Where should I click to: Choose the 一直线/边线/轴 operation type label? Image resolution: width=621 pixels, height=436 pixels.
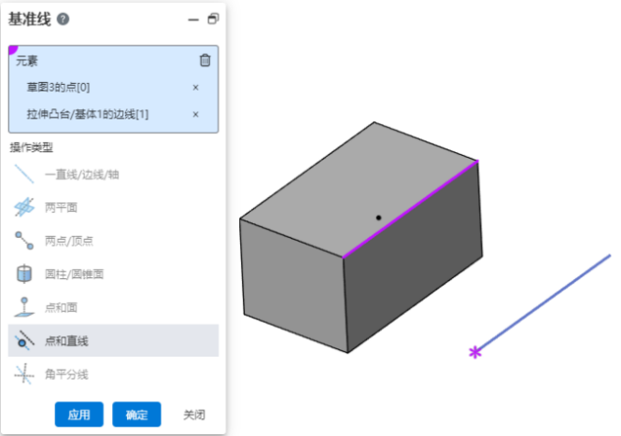[81, 175]
